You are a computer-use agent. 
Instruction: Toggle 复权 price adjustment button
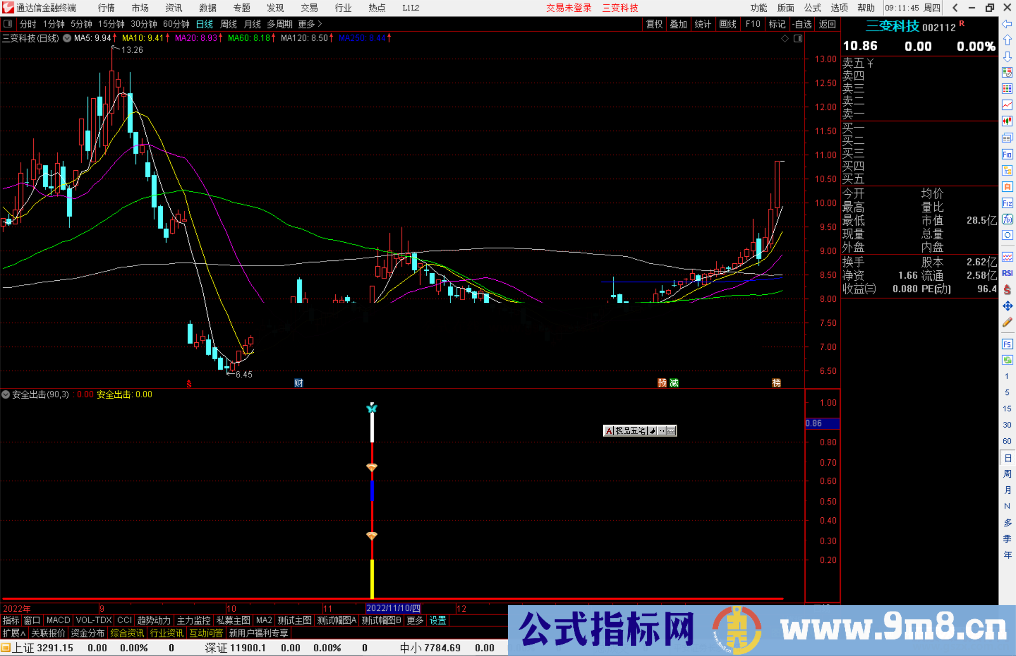(654, 24)
